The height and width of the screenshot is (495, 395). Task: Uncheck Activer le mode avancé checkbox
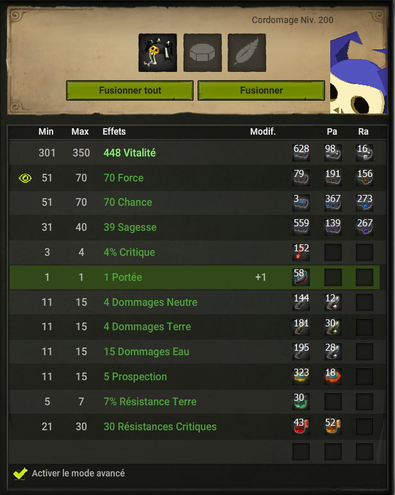[x=21, y=473]
